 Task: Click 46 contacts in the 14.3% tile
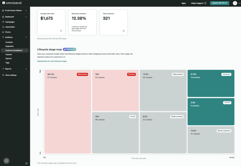click(148, 77)
